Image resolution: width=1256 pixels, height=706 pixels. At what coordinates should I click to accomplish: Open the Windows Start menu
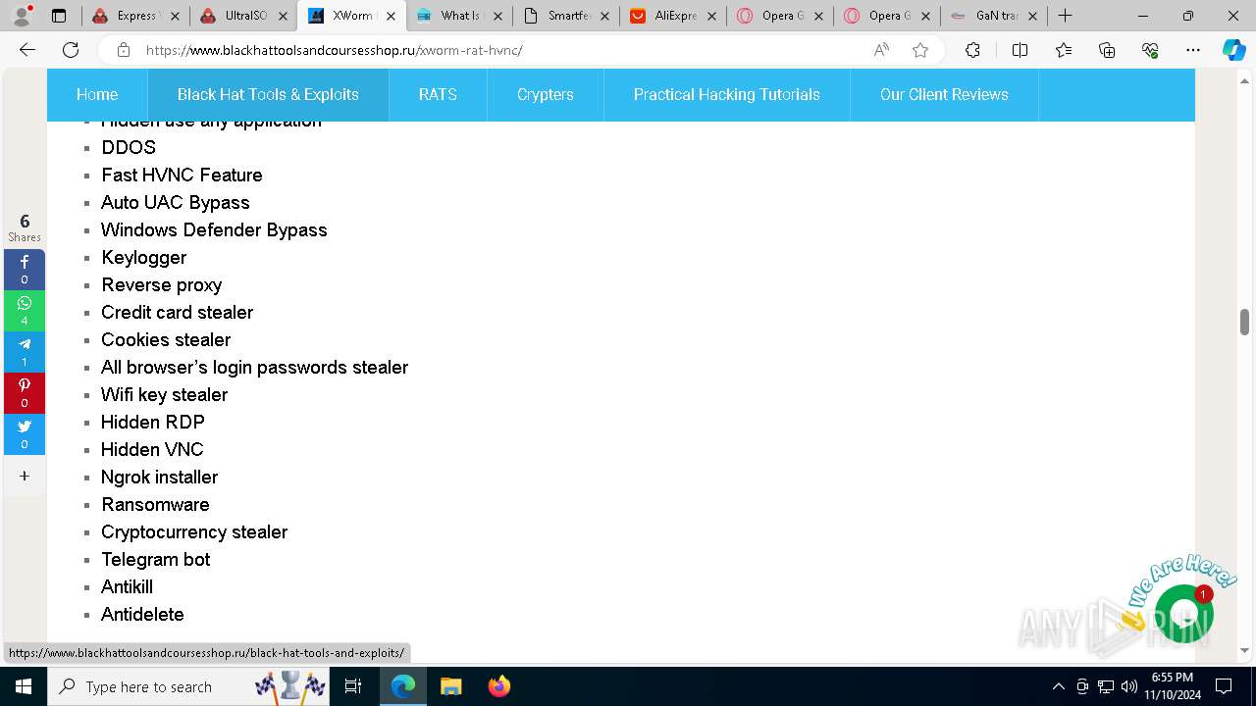tap(24, 686)
